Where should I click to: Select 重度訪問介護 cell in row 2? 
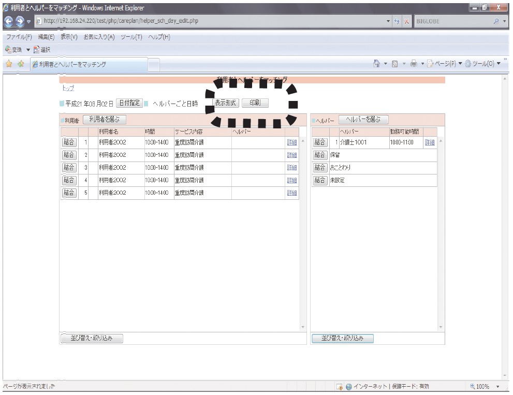tap(202, 155)
